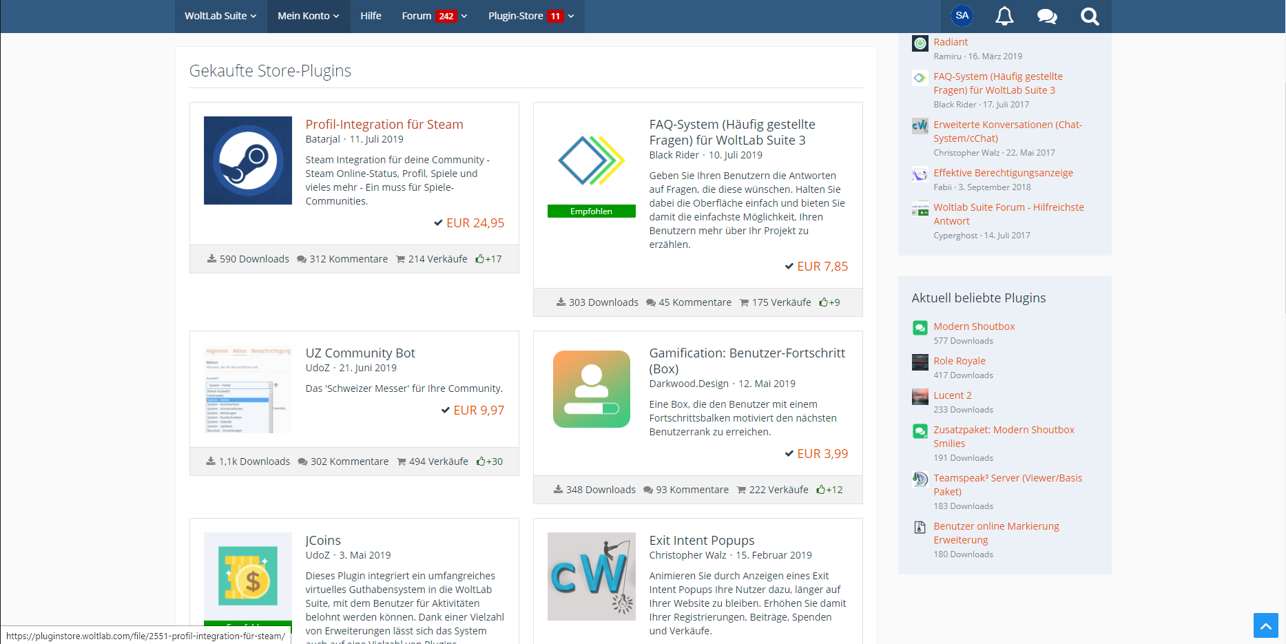1286x644 pixels.
Task: Expand the Plugin-Store dropdown menu
Action: point(530,16)
